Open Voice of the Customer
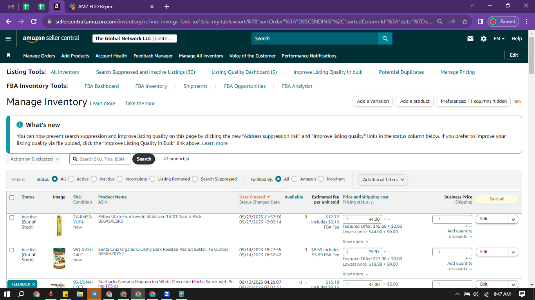This screenshot has width=535, height=300. click(253, 56)
